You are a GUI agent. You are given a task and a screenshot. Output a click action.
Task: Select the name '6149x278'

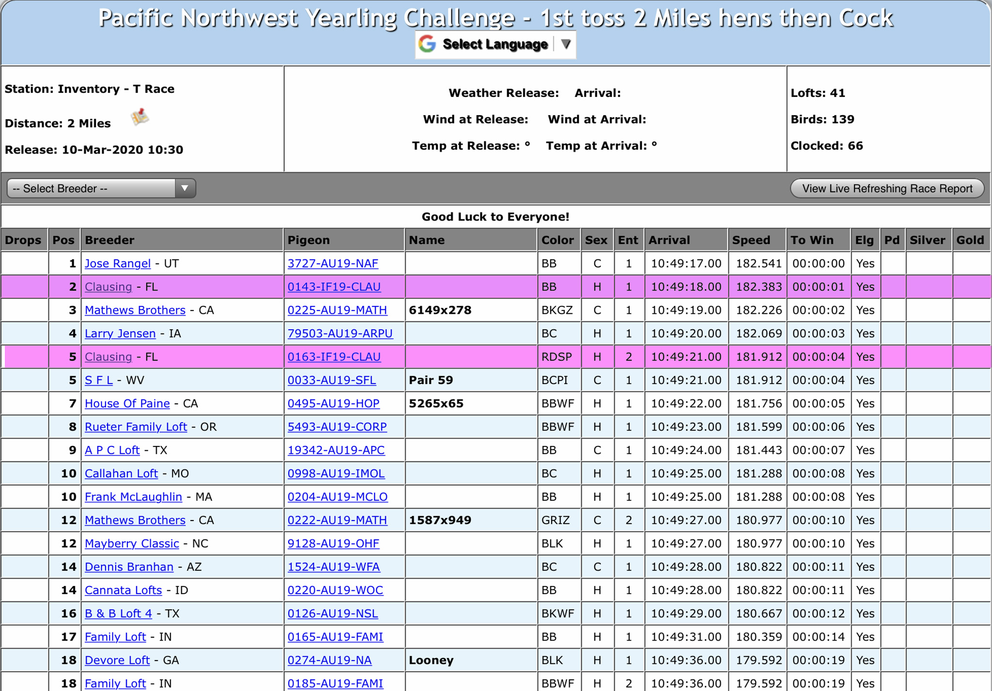pyautogui.click(x=440, y=310)
